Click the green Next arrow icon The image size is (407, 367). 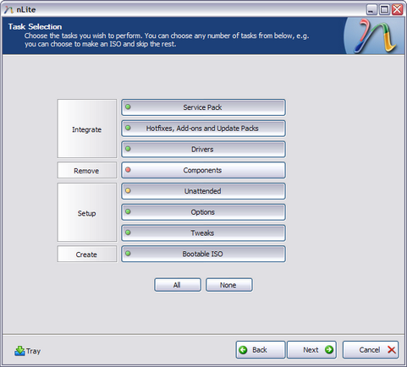329,349
